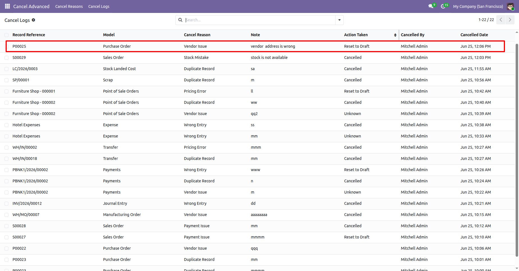Select the LC/2026/0003 row checkbox
Screen dimensions: 519x271
[6, 69]
